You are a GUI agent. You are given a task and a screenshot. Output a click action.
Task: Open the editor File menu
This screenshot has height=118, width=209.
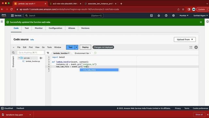[19, 47]
